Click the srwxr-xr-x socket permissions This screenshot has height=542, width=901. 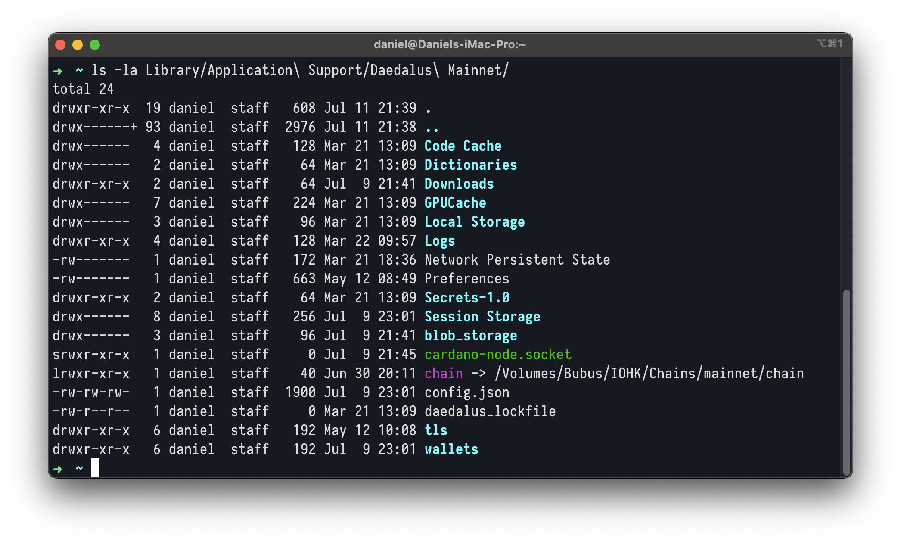91,355
